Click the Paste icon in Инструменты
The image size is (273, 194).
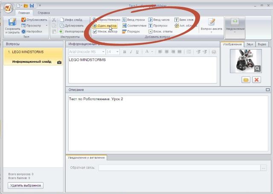(x=54, y=32)
